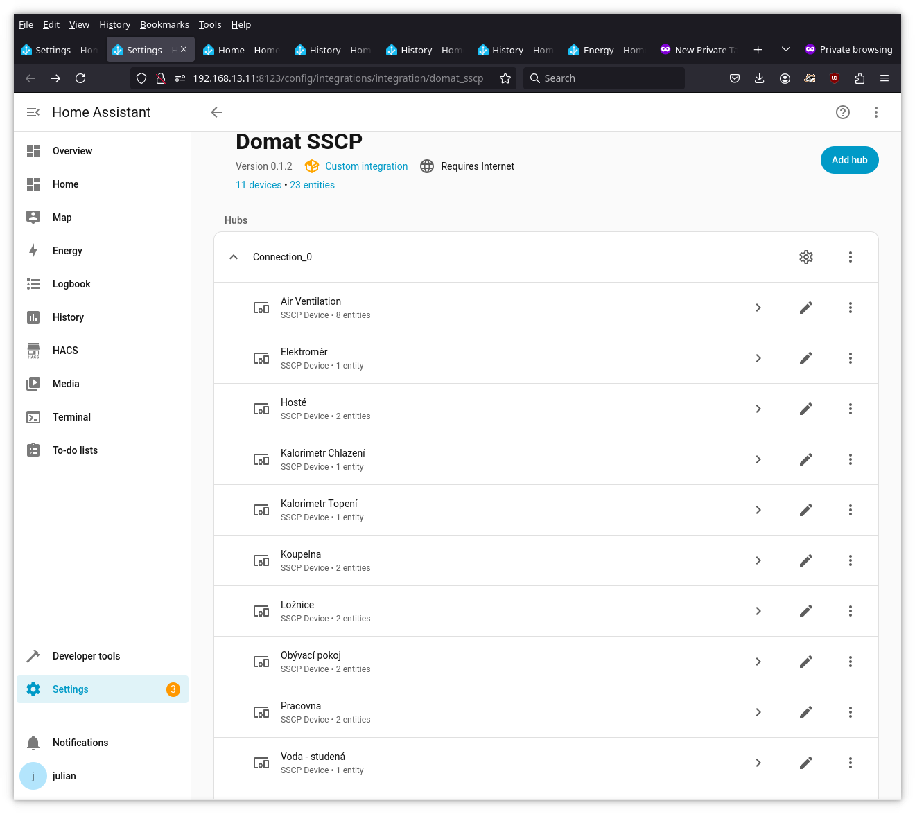Expand Koupelna device chevron
Screen dimensions: 915x814
click(x=758, y=560)
